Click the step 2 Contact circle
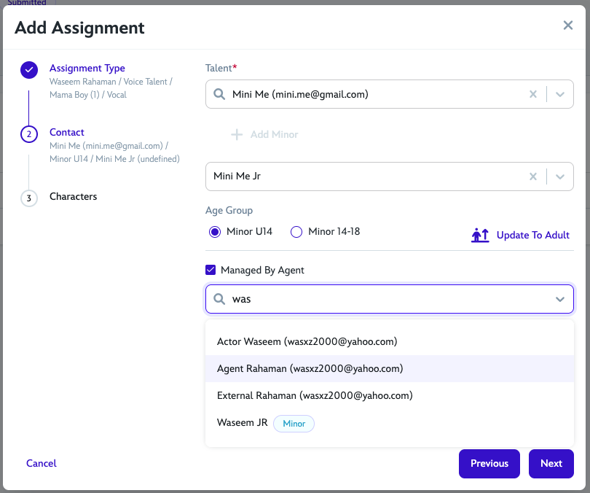The height and width of the screenshot is (493, 590). (29, 133)
